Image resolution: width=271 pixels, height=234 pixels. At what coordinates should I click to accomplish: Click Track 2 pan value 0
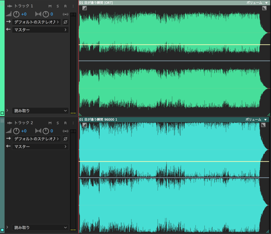tap(52, 131)
